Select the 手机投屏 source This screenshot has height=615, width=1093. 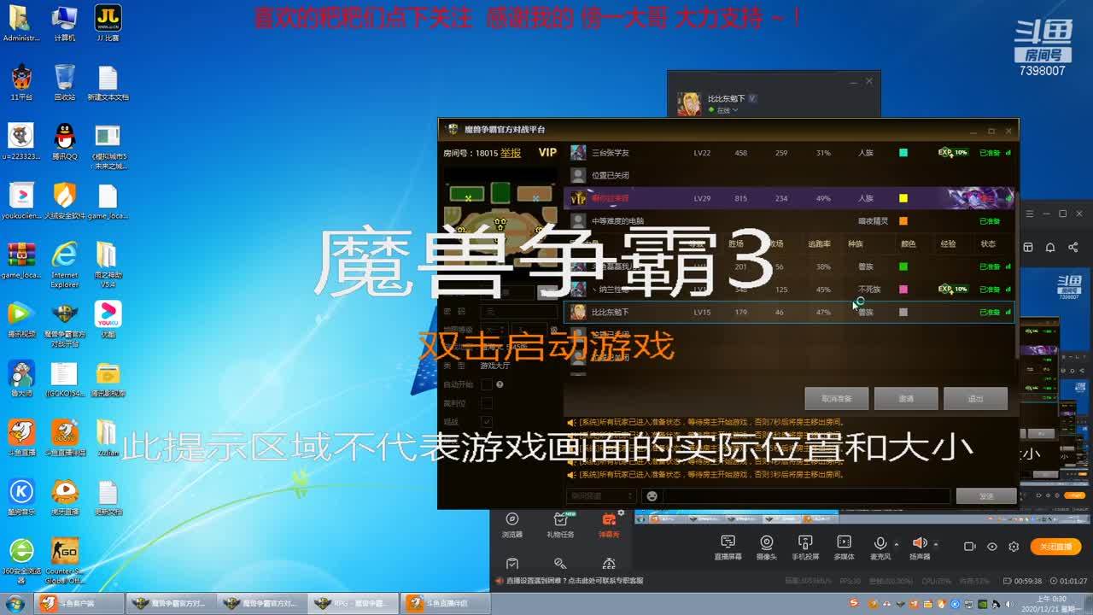(x=804, y=548)
